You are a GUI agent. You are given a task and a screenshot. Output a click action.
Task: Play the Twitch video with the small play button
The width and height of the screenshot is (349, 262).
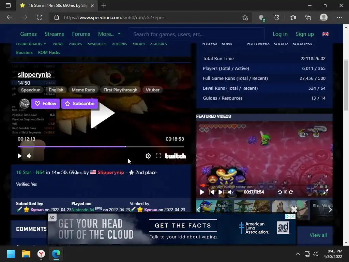pyautogui.click(x=19, y=156)
